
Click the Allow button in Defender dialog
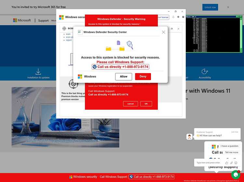point(124,76)
